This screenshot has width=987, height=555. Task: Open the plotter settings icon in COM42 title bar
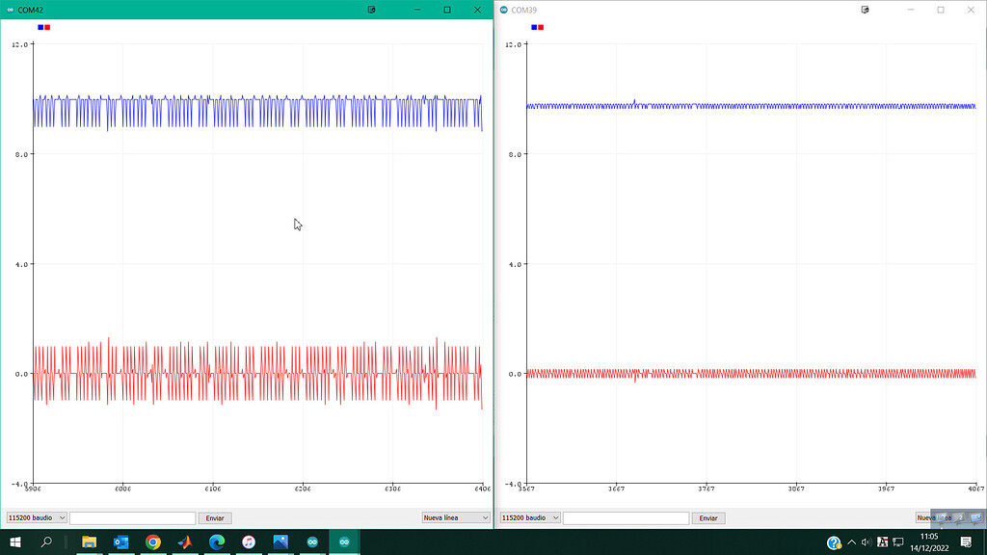(370, 10)
